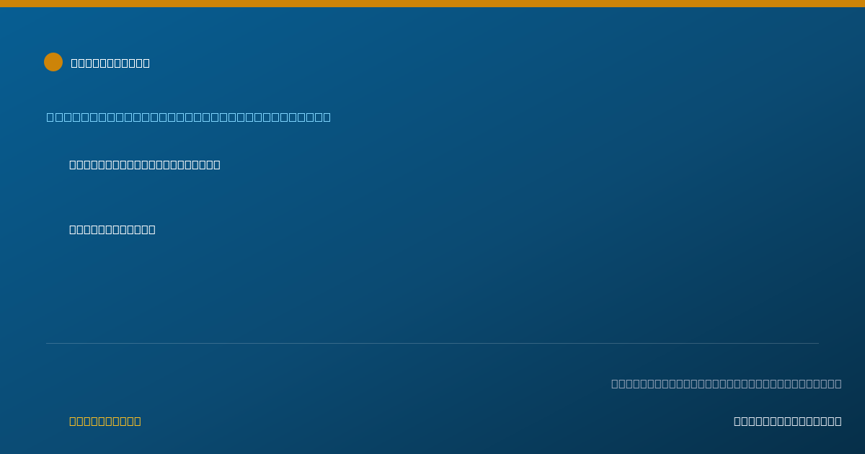The width and height of the screenshot is (865, 454).
Task: Click last glyph box of light-blue headline
Action: 327,117
